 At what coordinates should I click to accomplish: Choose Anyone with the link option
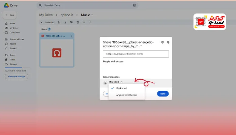coord(127,95)
